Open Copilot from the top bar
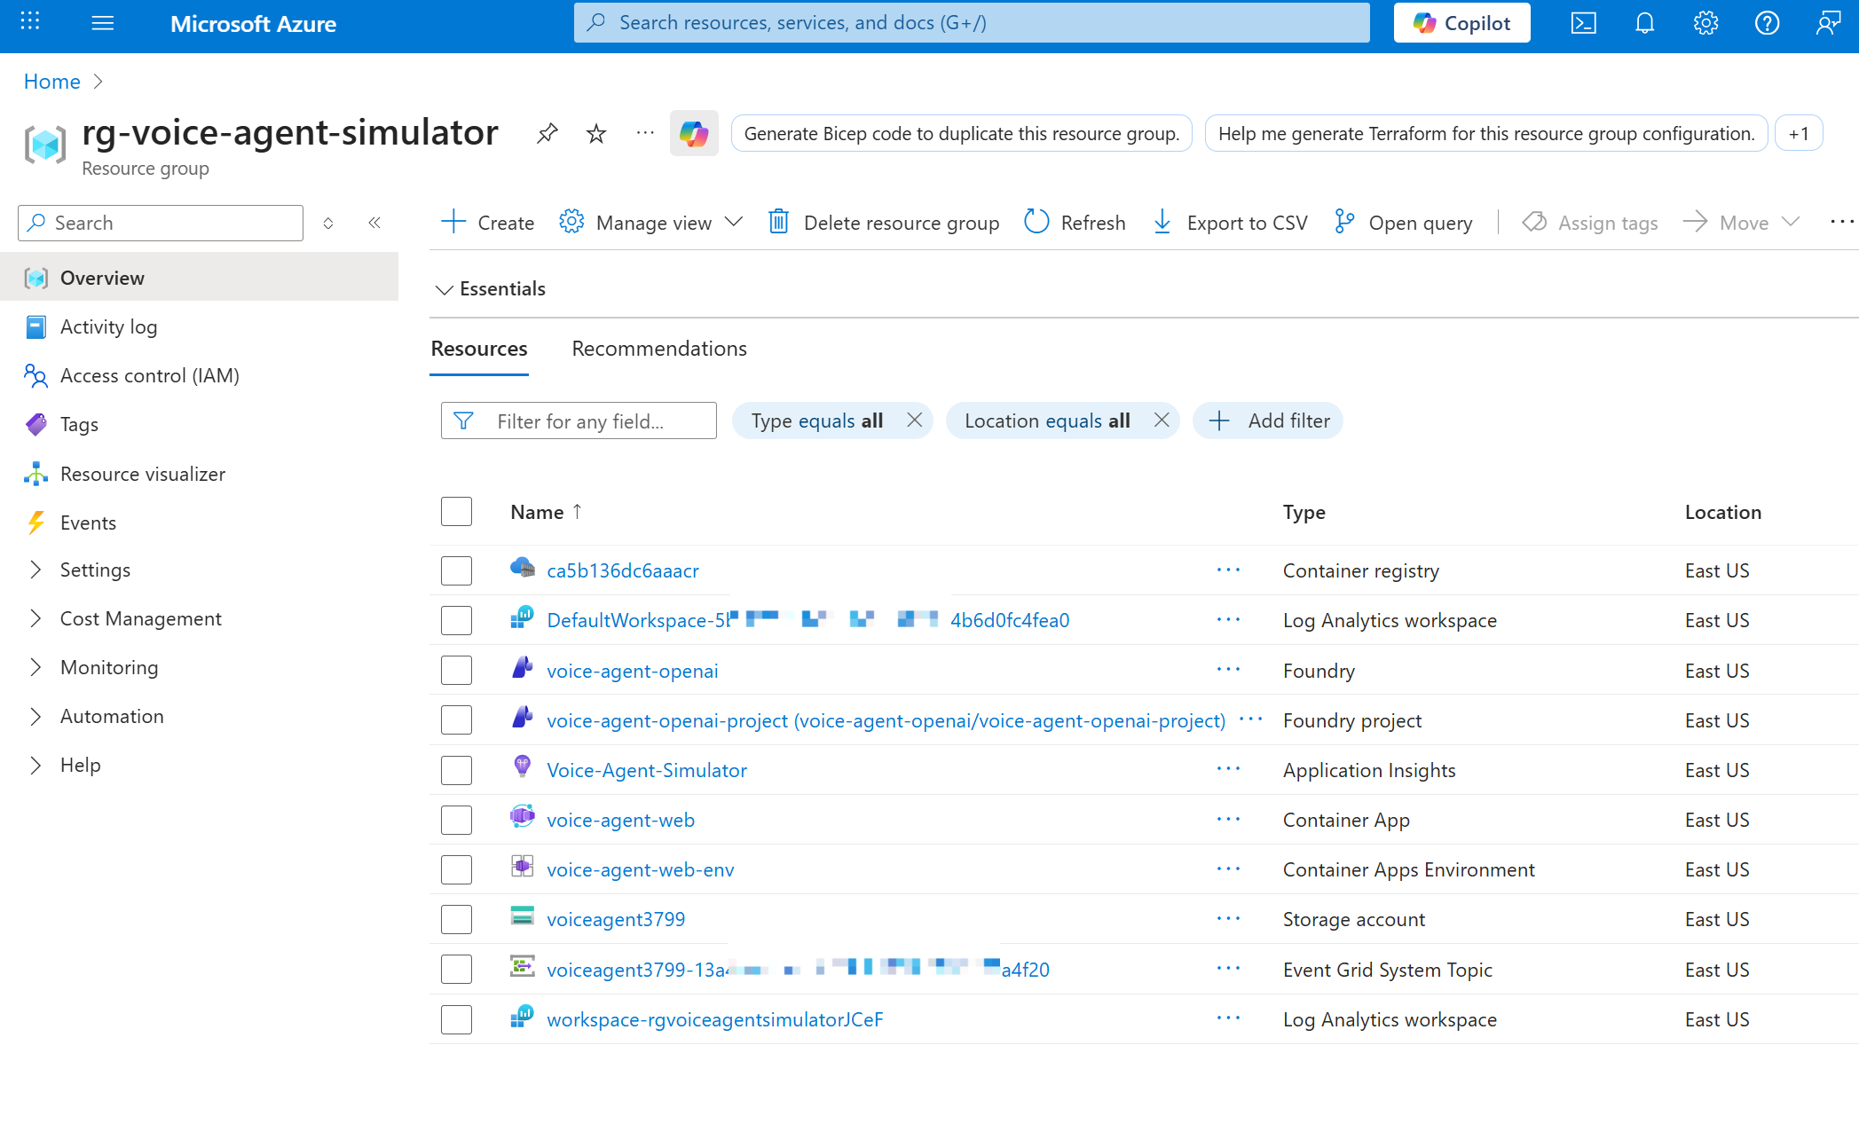This screenshot has width=1859, height=1124. click(x=1461, y=22)
